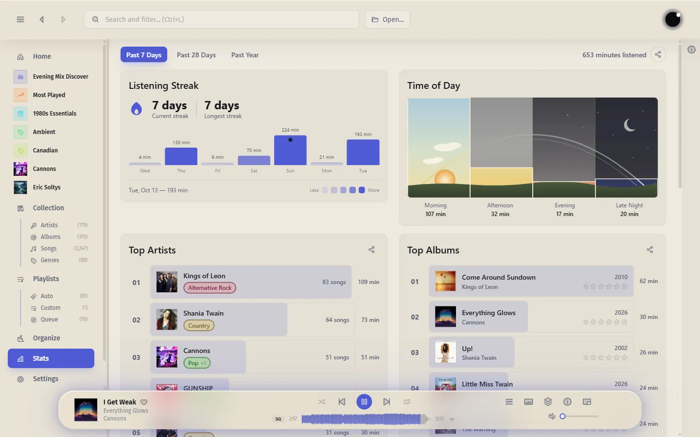The height and width of the screenshot is (437, 700).
Task: Open Shania Twain artist row
Action: (253, 319)
